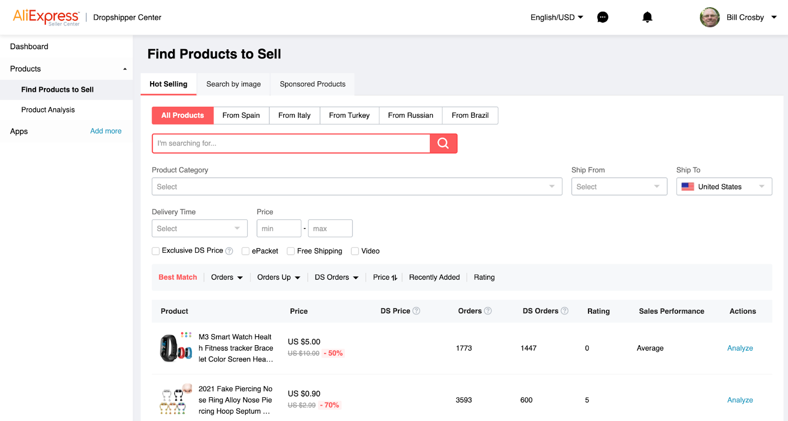This screenshot has width=788, height=421.
Task: Click Analyze for the M3 Smart Watch
Action: click(740, 348)
